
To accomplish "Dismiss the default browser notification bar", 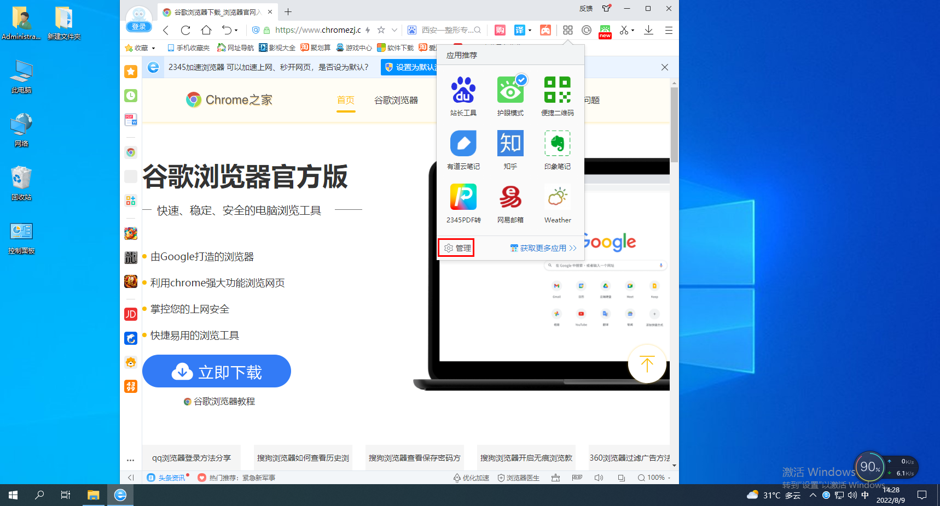I will click(664, 67).
